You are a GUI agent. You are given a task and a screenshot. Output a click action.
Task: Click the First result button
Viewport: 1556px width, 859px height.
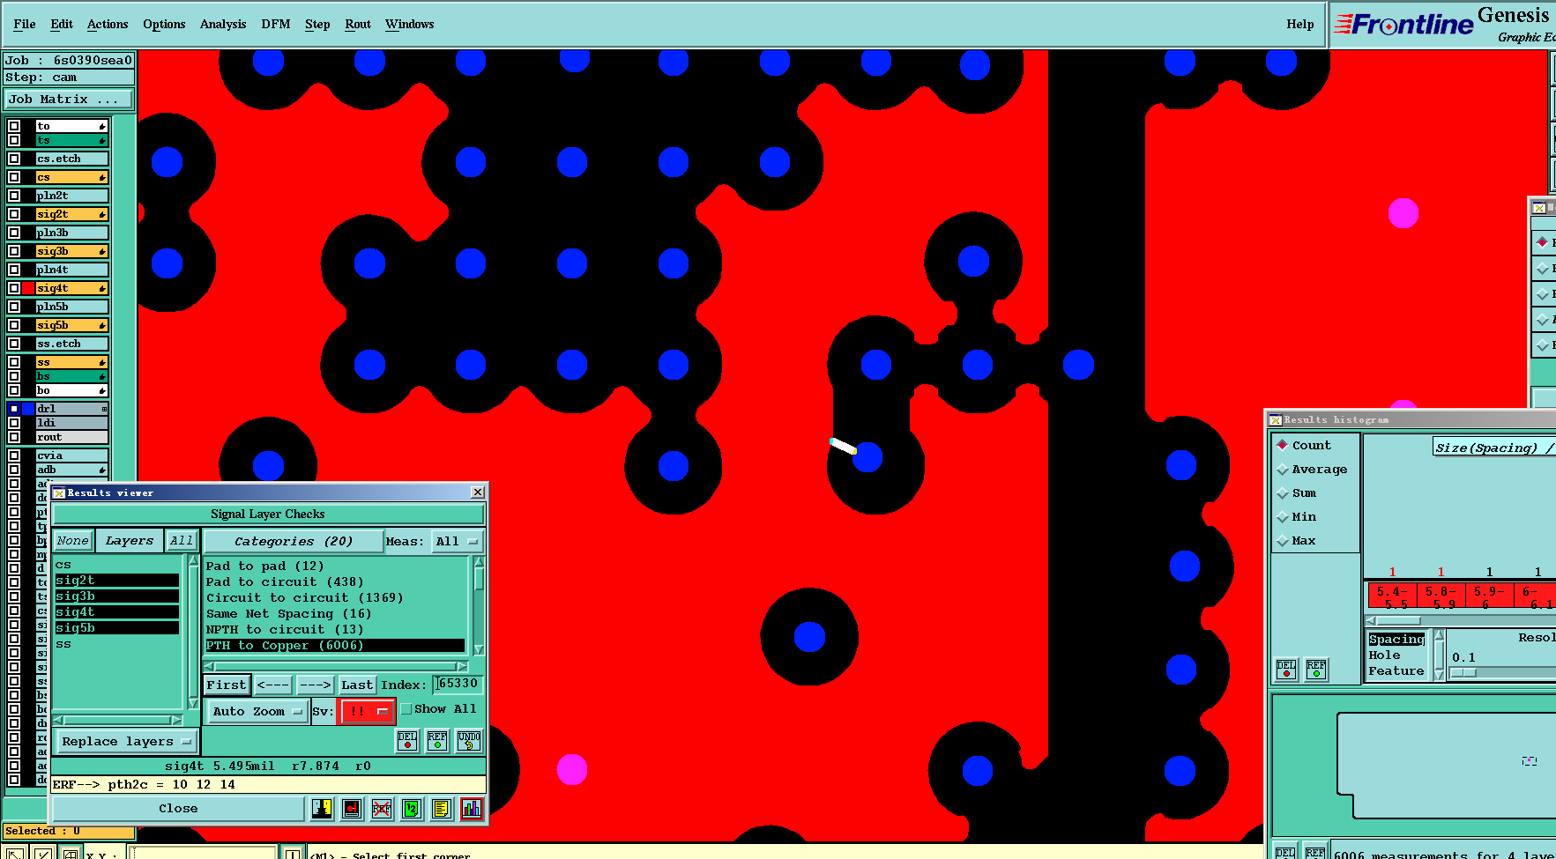pos(227,685)
